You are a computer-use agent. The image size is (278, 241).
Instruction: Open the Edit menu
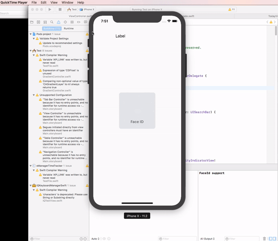[44, 2]
